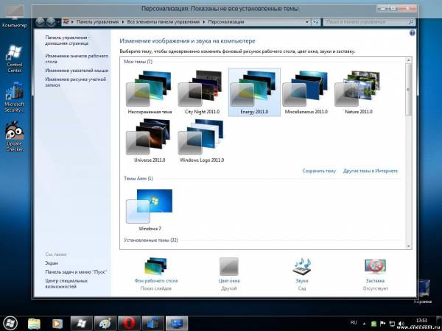Open Opera browser from taskbar
Screen dimensions: 442x331
tap(129, 324)
